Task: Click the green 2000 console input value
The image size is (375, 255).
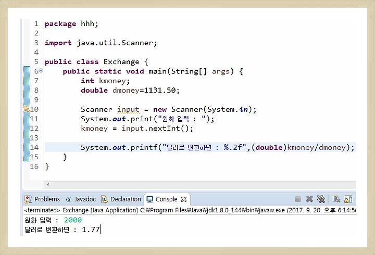Action: (73, 220)
